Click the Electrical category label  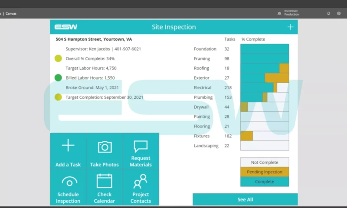click(203, 88)
